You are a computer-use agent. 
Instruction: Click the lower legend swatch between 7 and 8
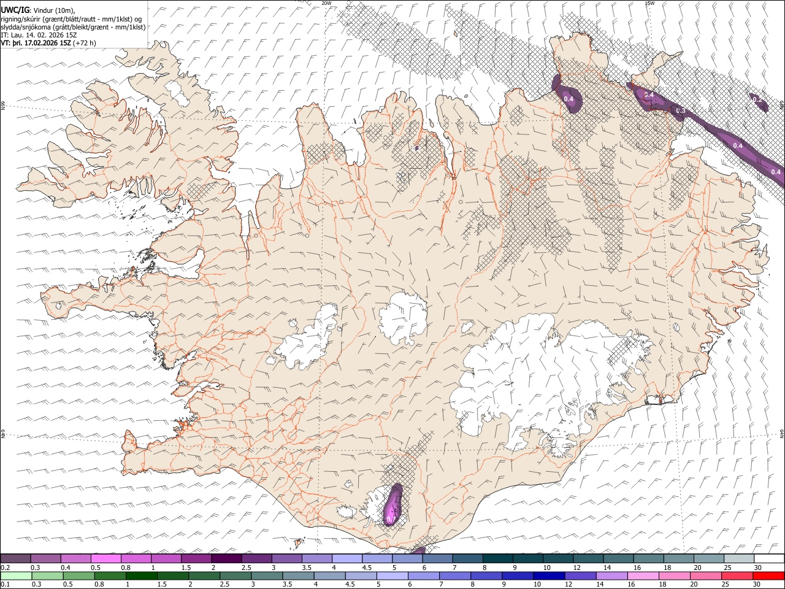point(455,576)
